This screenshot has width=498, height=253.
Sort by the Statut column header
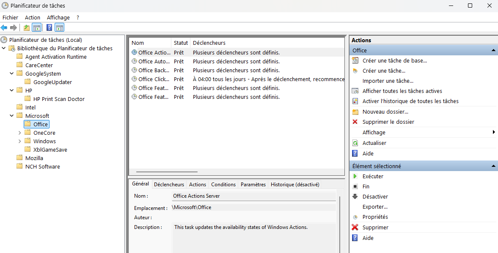pos(181,43)
